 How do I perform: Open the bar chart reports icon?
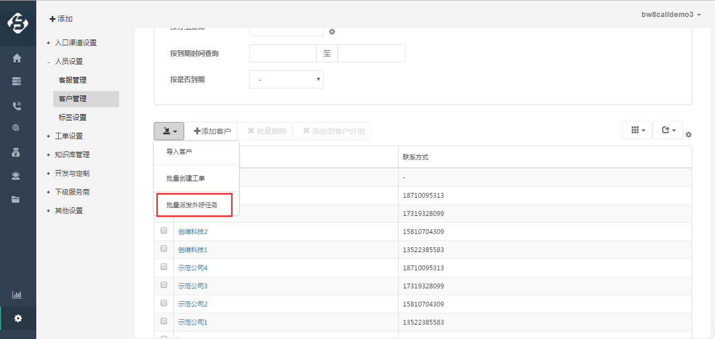[x=17, y=295]
